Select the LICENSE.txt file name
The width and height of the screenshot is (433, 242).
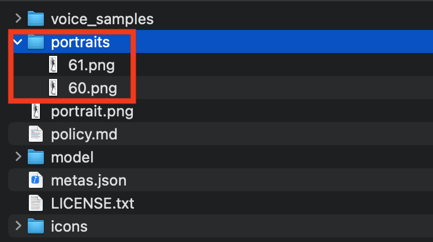point(92,203)
